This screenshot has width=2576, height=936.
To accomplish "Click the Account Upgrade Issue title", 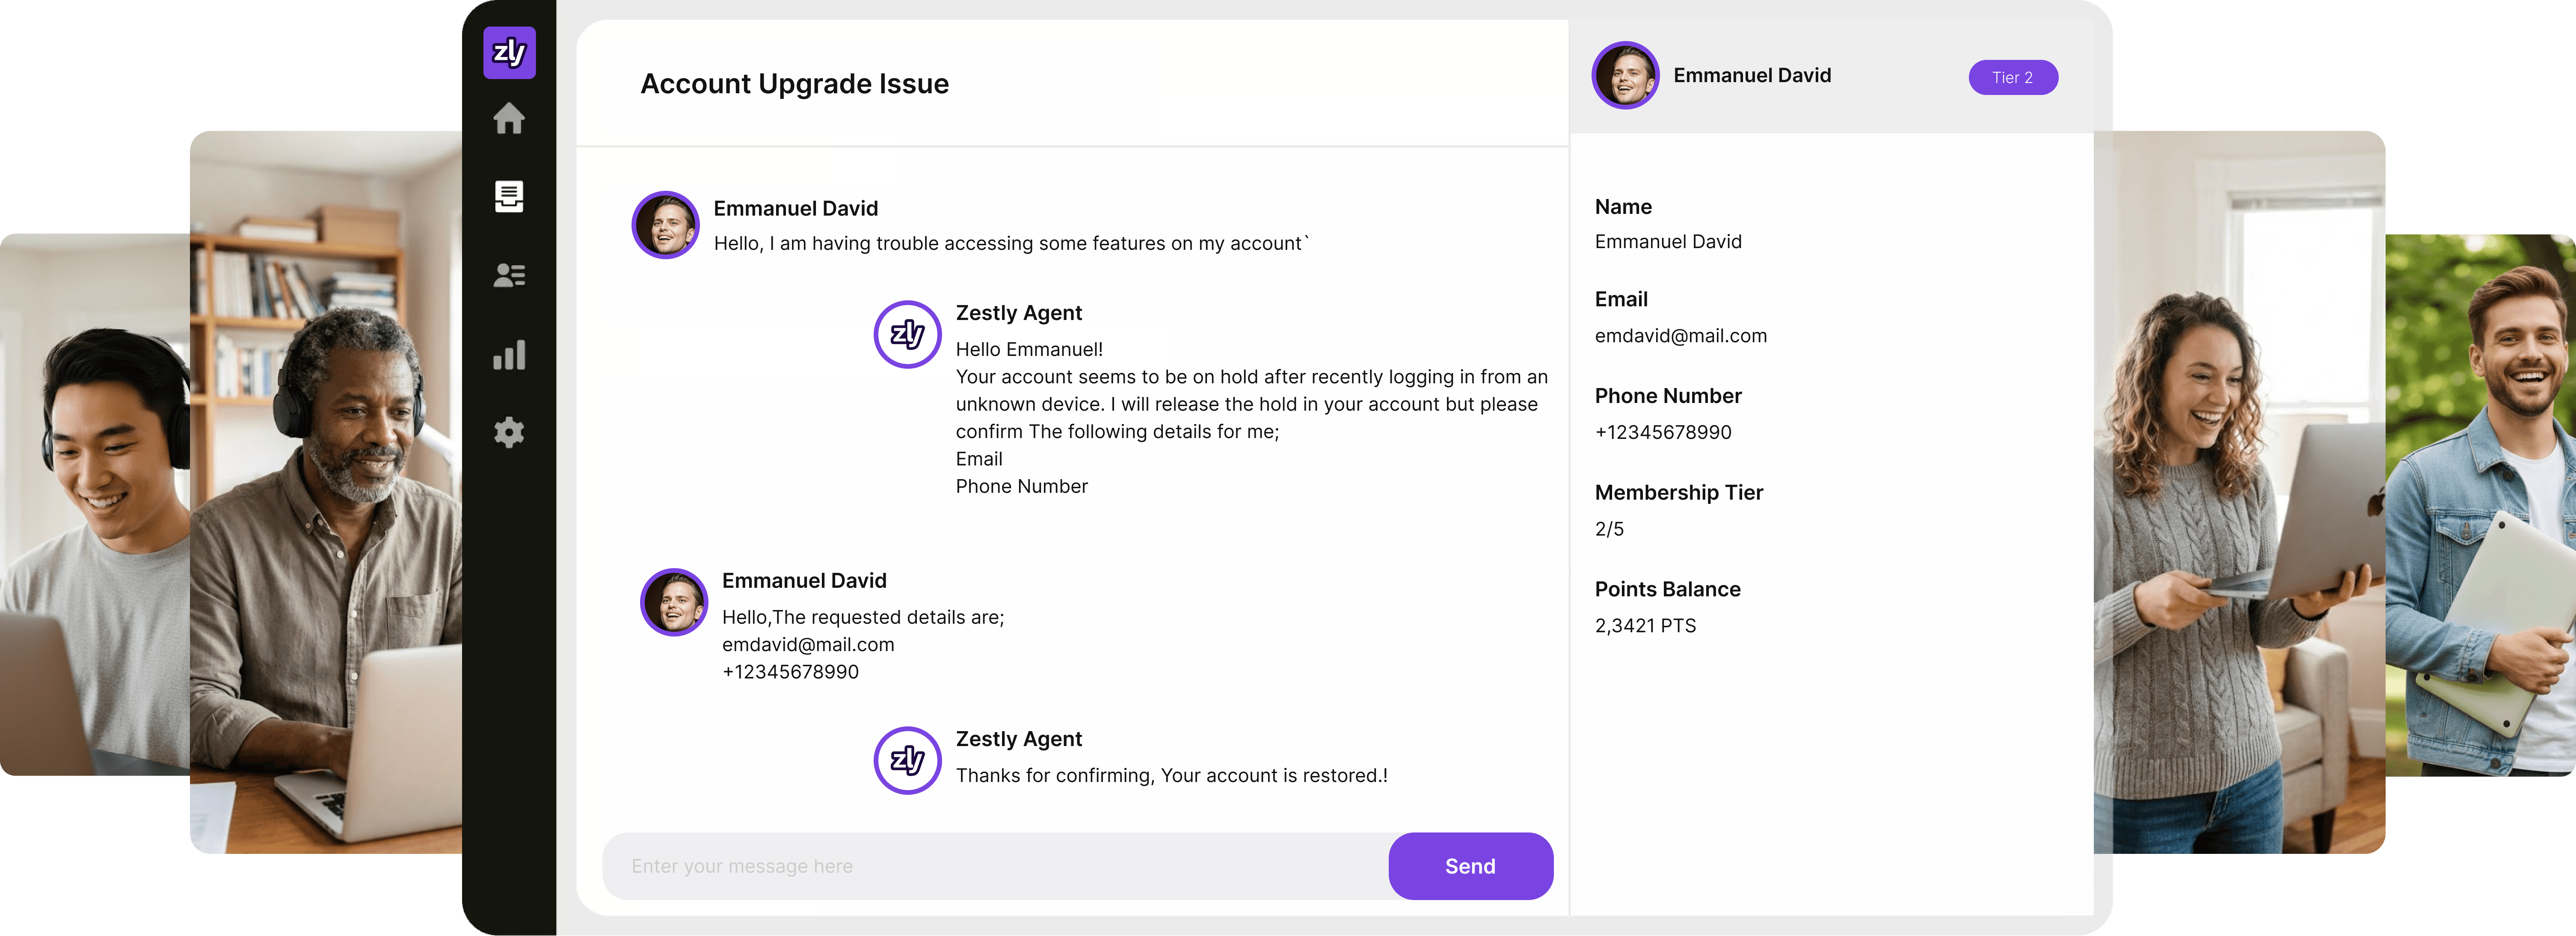I will point(794,84).
